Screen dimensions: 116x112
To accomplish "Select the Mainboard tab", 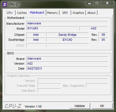I will pyautogui.click(x=37, y=12).
